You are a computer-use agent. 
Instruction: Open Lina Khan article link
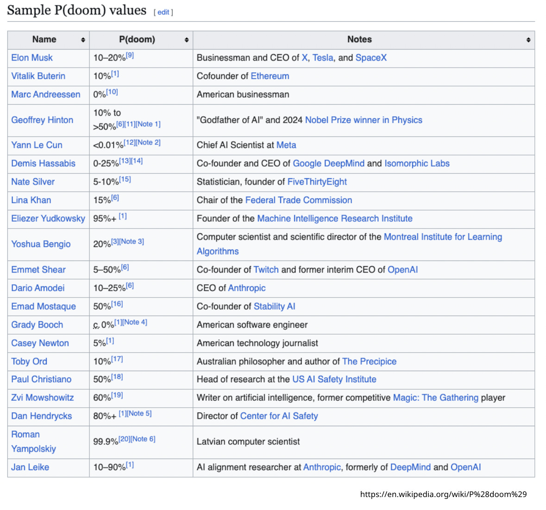(x=31, y=200)
